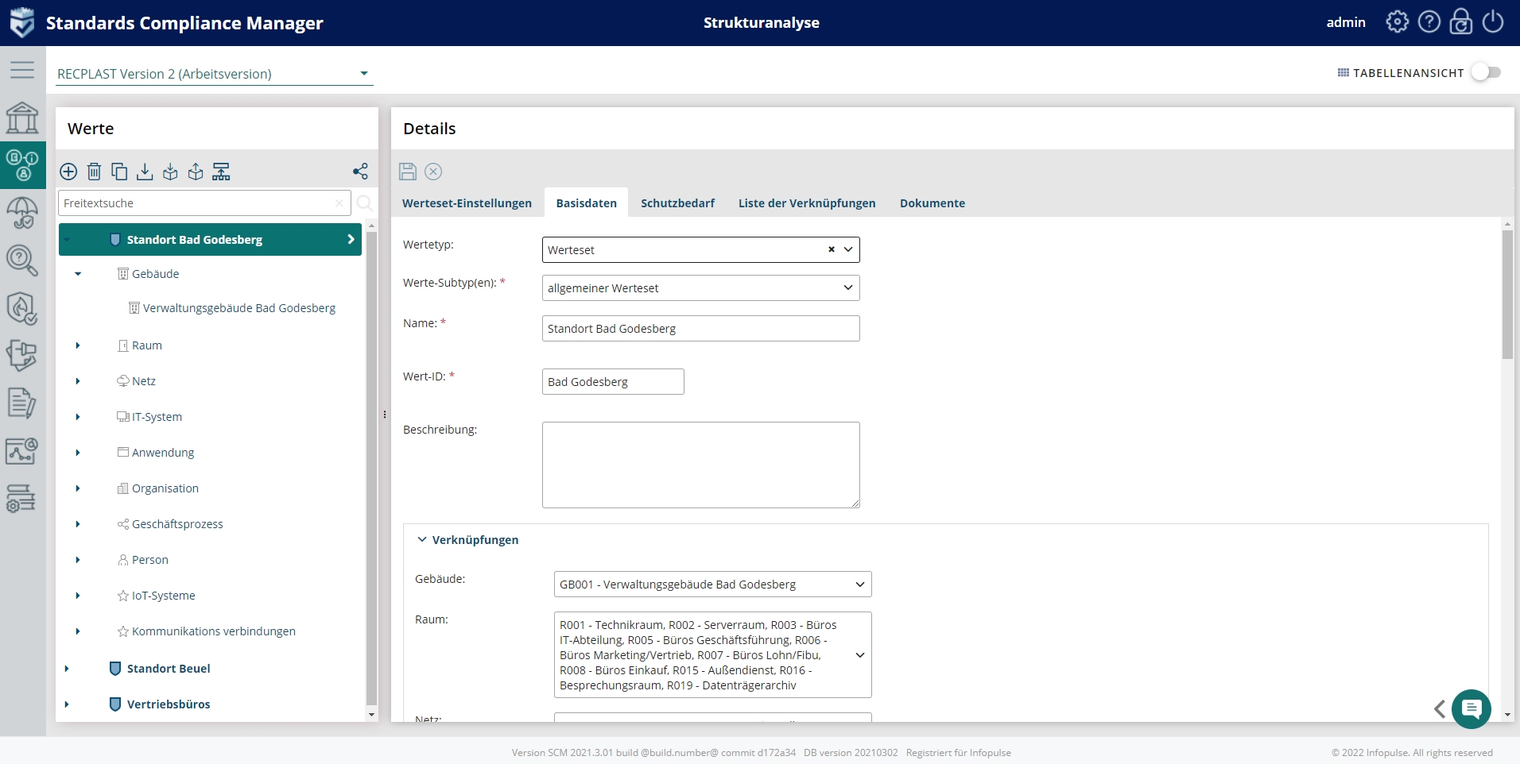This screenshot has height=764, width=1520.
Task: Open the RECPLAST Version 2 dropdown
Action: pyautogui.click(x=215, y=74)
